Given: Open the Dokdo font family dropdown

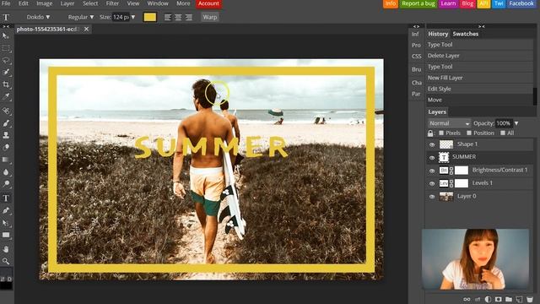Looking at the screenshot, I should [x=38, y=17].
